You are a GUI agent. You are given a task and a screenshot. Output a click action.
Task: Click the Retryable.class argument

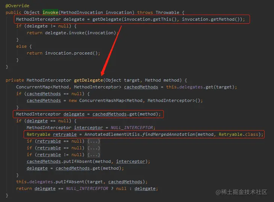[x=238, y=134]
